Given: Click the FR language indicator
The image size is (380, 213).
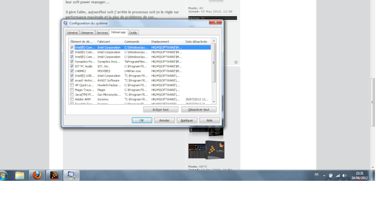Looking at the screenshot, I should [x=316, y=175].
